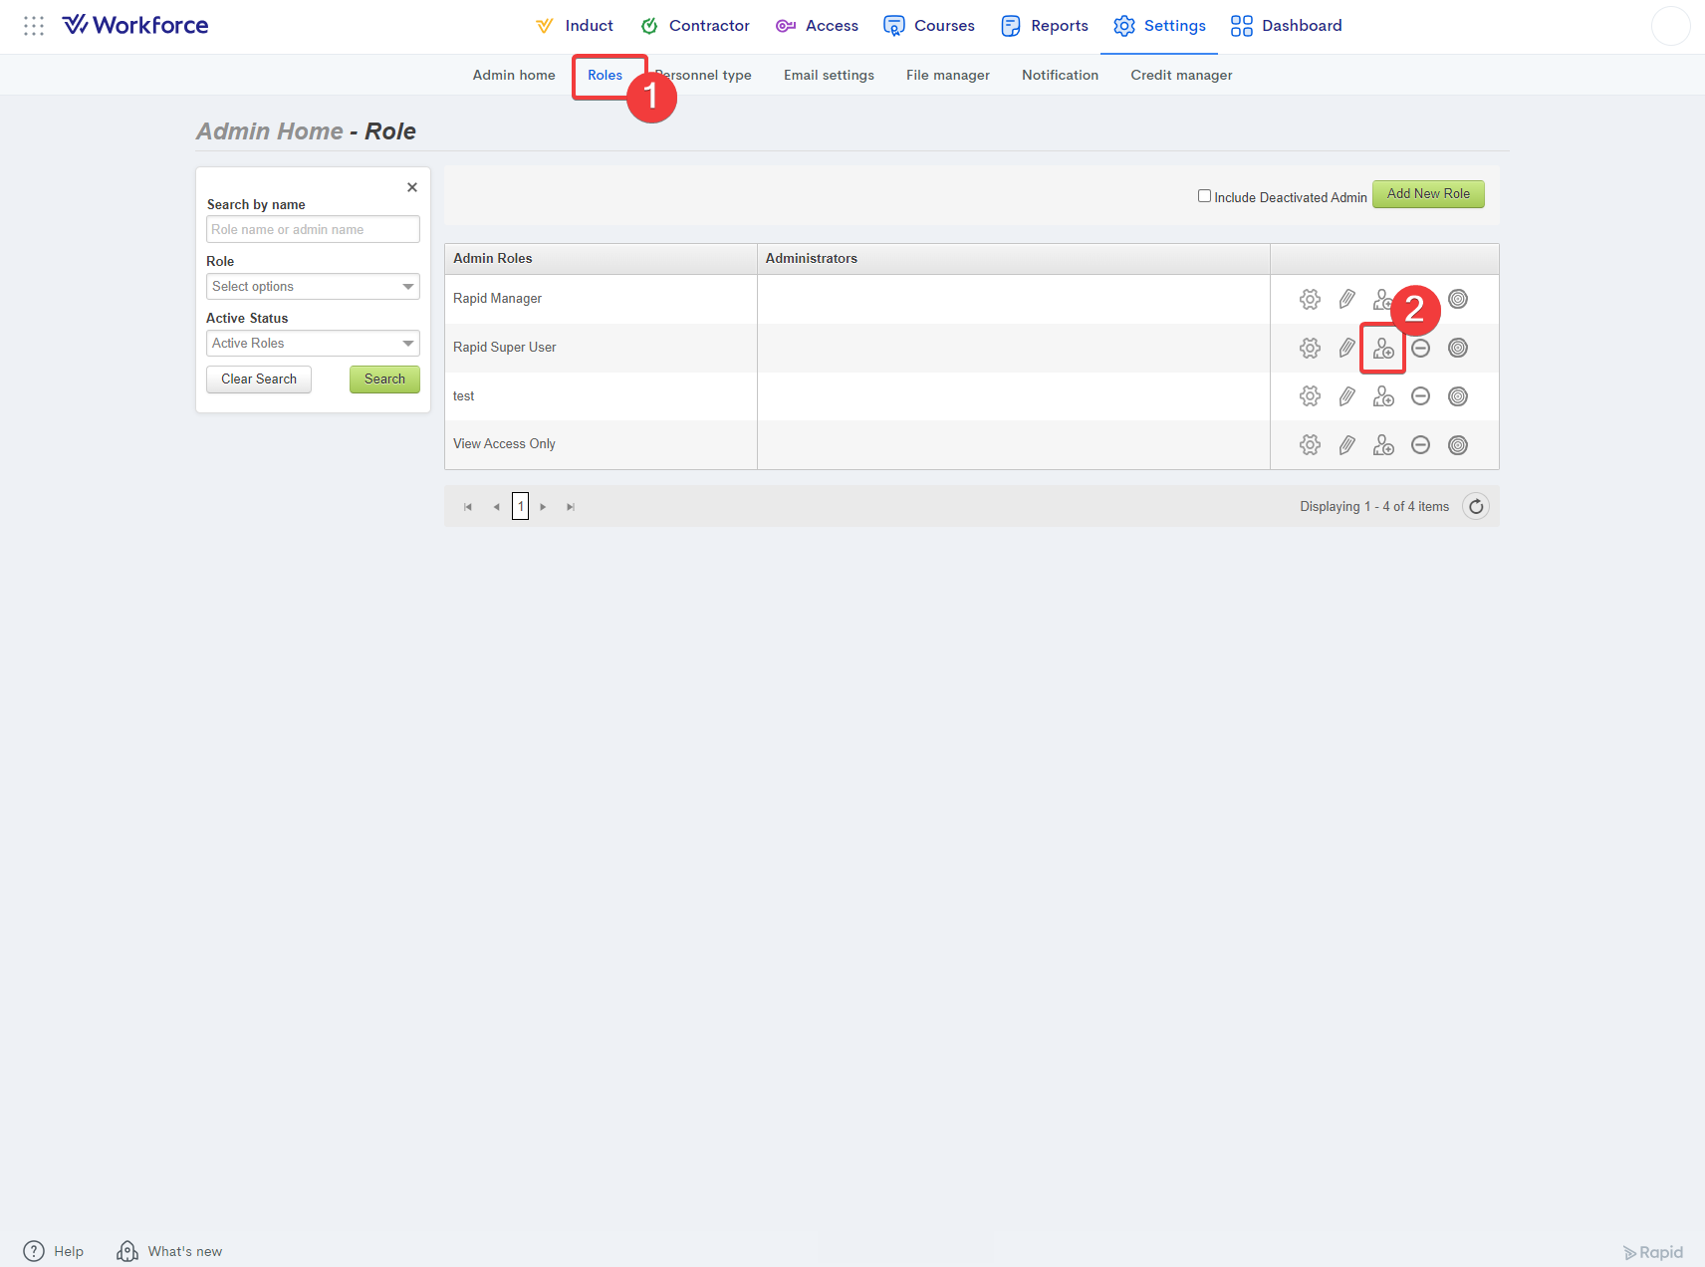Click add administrator icon for Rapid Super User

[1382, 348]
